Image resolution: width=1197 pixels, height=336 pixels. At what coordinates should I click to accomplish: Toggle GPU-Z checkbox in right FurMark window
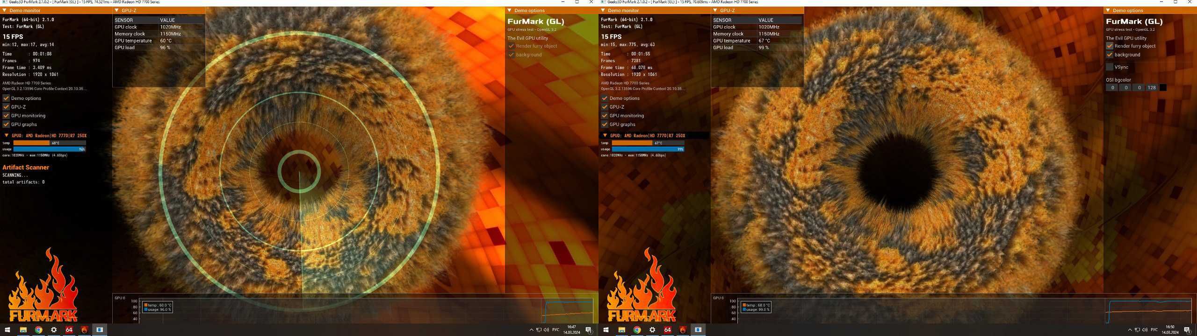[605, 107]
